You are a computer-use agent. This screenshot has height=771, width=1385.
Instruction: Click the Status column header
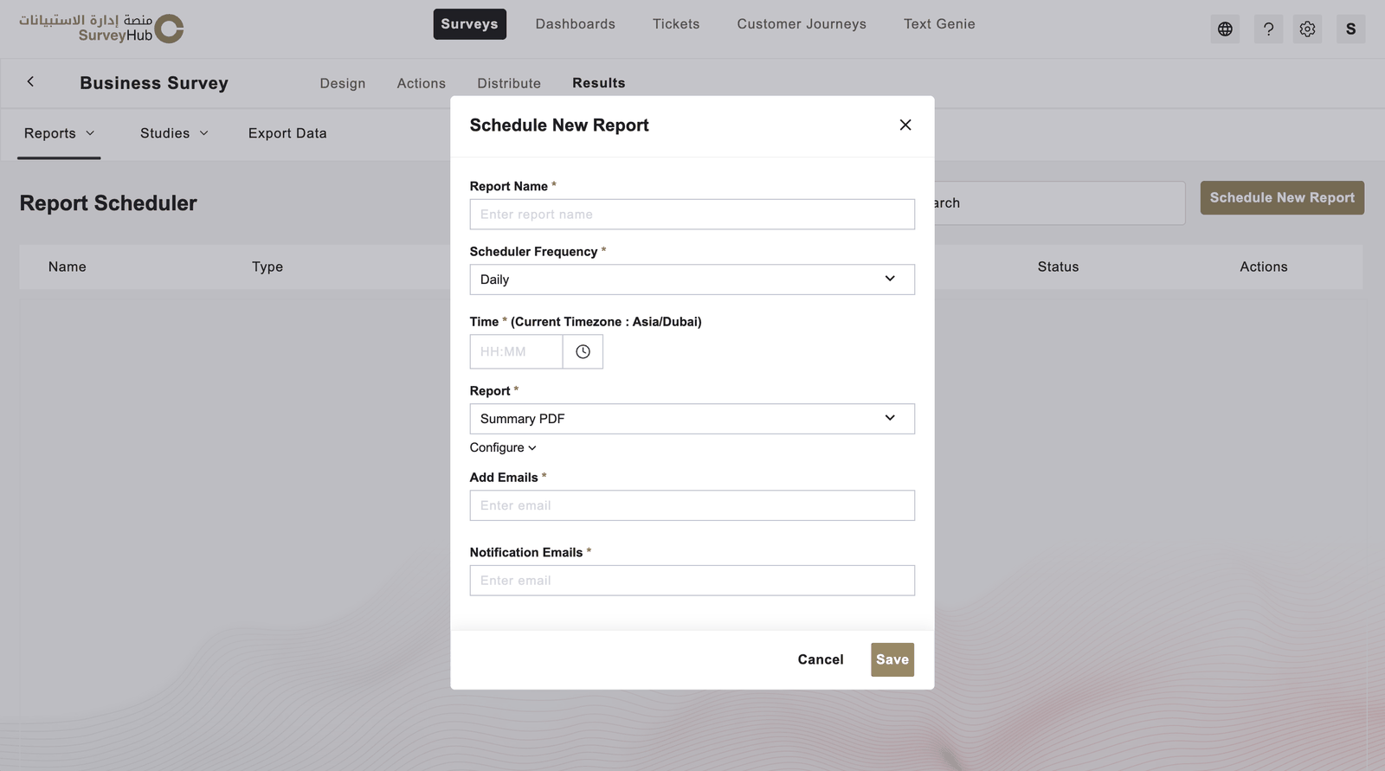(1058, 267)
